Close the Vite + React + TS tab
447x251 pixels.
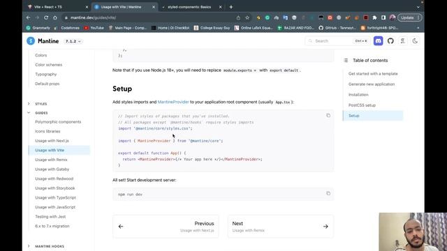point(87,7)
